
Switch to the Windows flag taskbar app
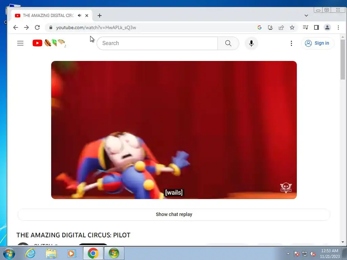114,253
